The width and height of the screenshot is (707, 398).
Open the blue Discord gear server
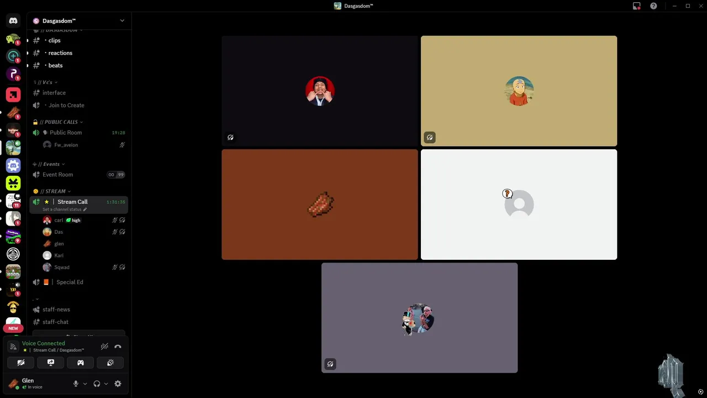click(13, 165)
